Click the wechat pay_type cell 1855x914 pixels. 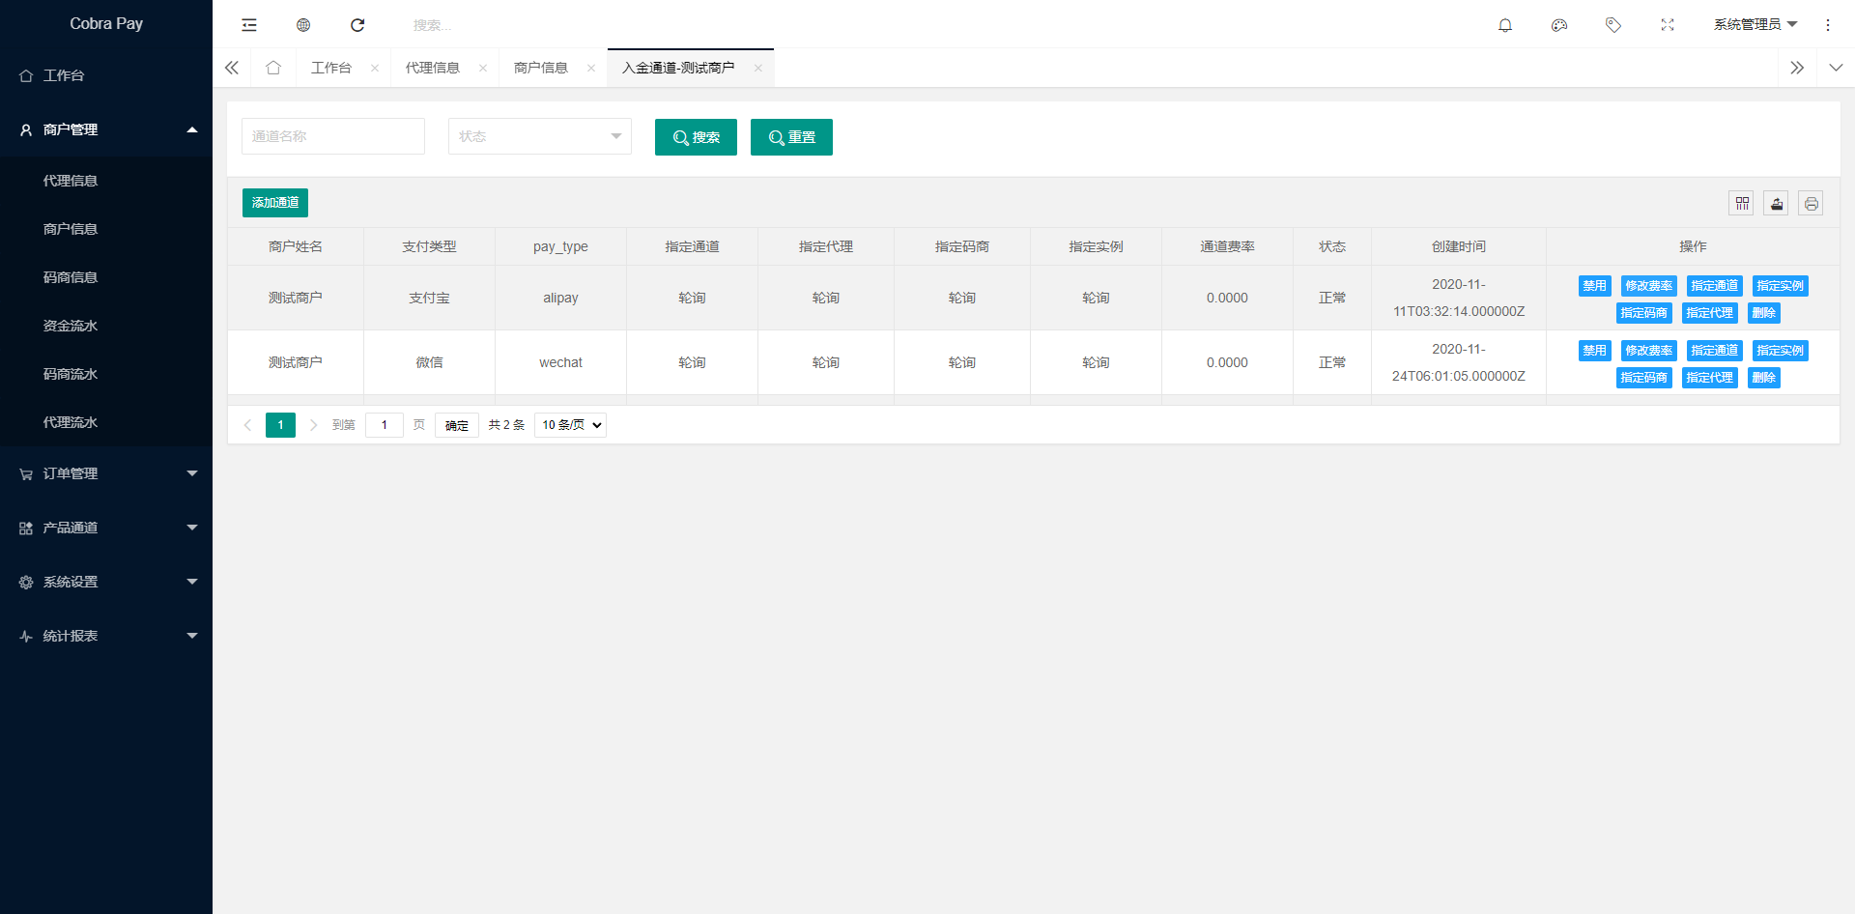coord(560,362)
